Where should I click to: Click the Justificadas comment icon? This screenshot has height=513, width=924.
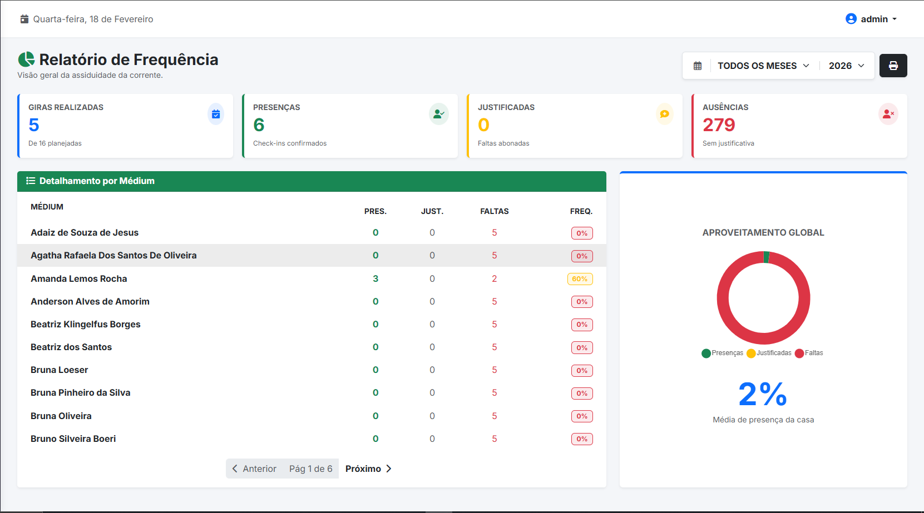(664, 114)
